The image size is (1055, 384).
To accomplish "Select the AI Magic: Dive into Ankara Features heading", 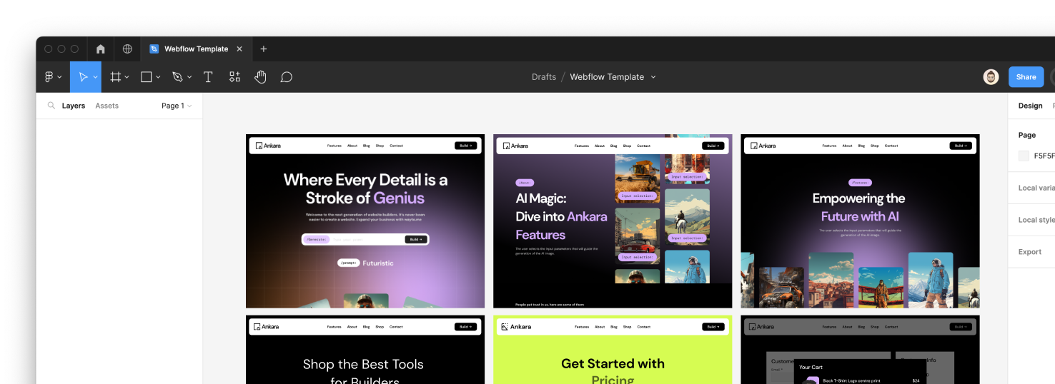I will coord(561,216).
